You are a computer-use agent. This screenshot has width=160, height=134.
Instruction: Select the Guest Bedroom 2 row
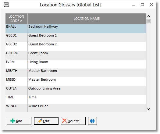point(76,46)
